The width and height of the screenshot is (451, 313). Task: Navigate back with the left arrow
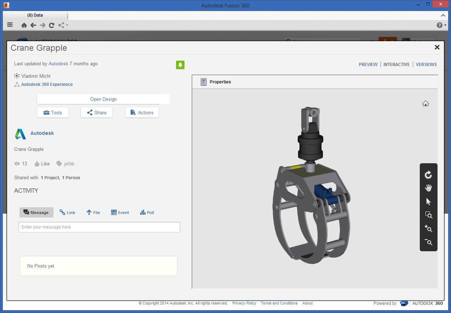click(33, 25)
